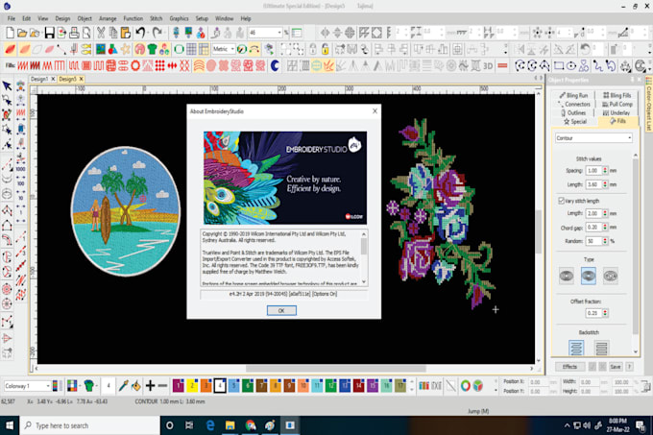This screenshot has height=435, width=653.
Task: Open the File menu
Action: click(12, 19)
